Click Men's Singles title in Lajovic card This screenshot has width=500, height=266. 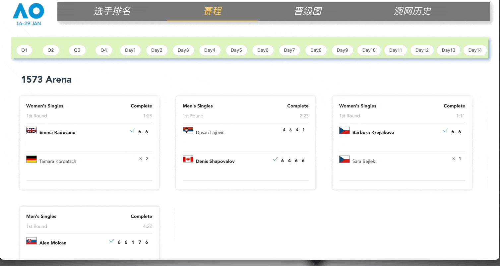(198, 106)
